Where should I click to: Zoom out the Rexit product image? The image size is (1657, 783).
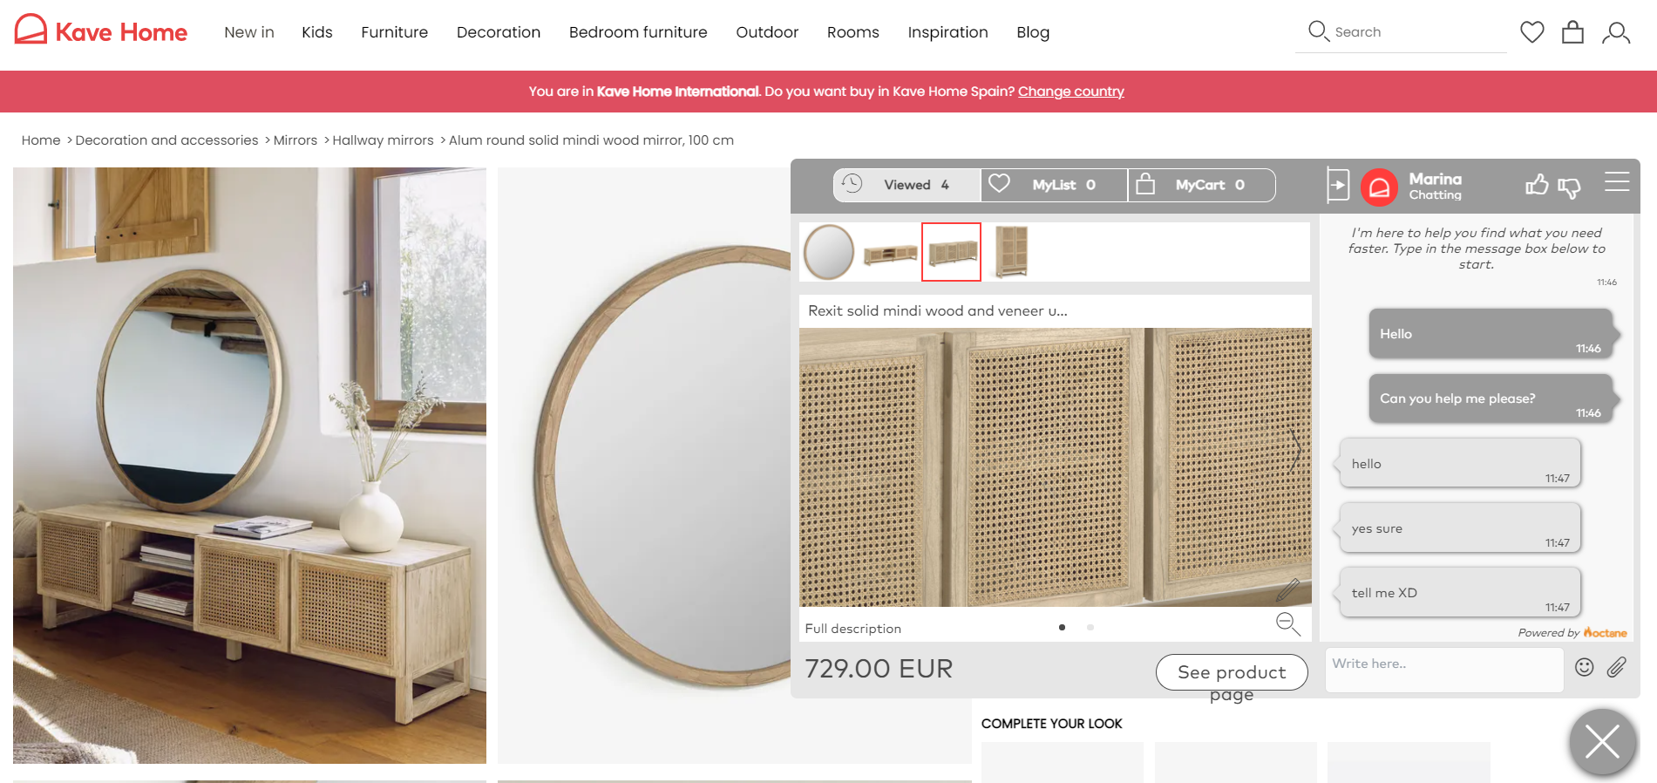point(1287,623)
